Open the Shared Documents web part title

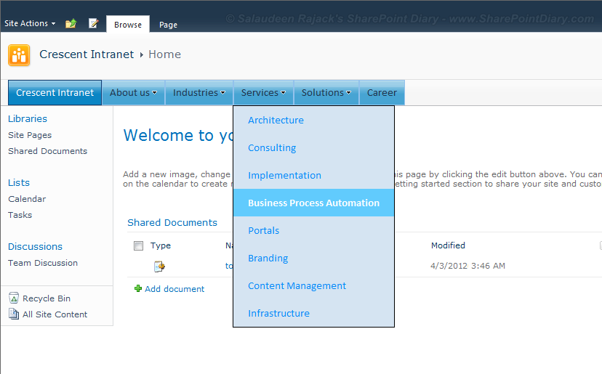coord(172,222)
